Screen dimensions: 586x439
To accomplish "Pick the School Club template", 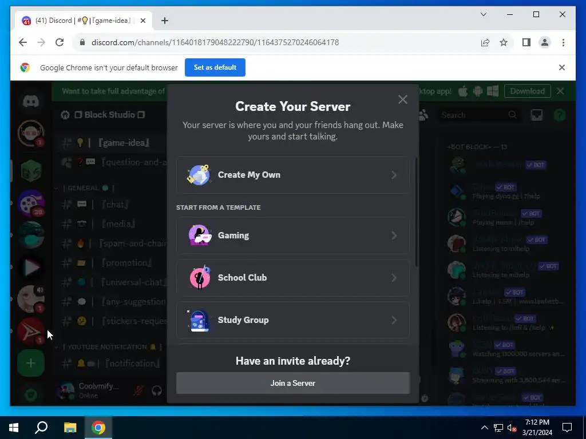I will pyautogui.click(x=292, y=278).
